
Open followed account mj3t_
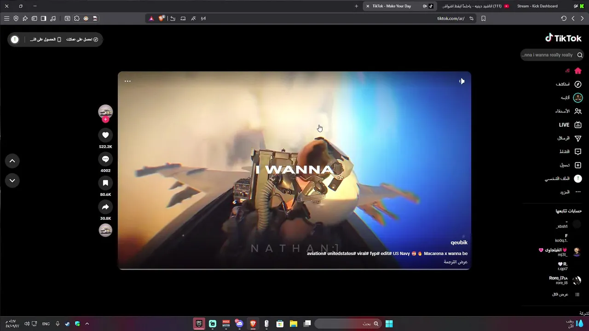pyautogui.click(x=560, y=252)
